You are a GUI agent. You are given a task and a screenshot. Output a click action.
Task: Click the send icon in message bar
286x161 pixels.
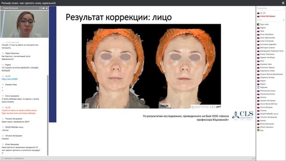point(253,158)
